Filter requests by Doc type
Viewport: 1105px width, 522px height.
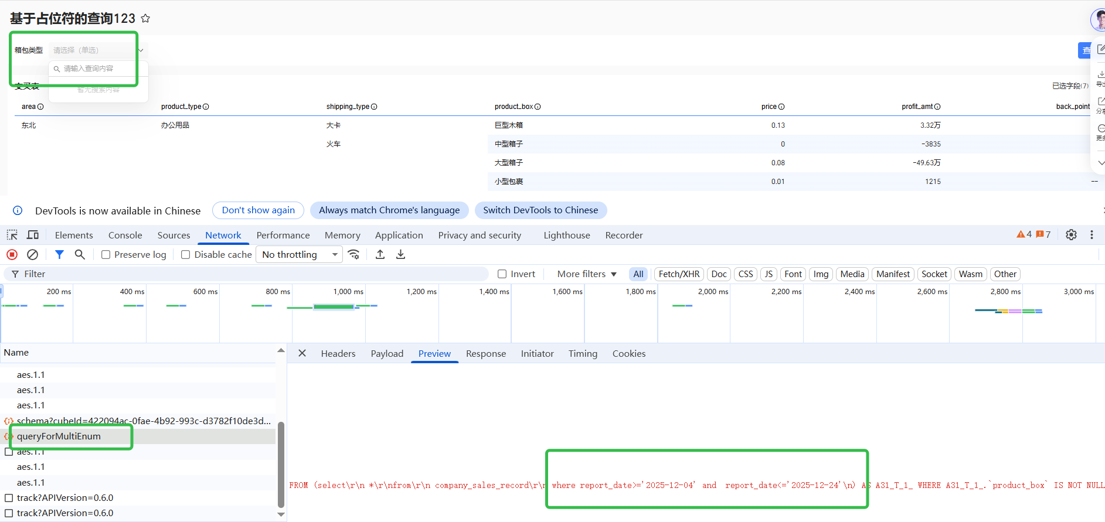point(719,274)
